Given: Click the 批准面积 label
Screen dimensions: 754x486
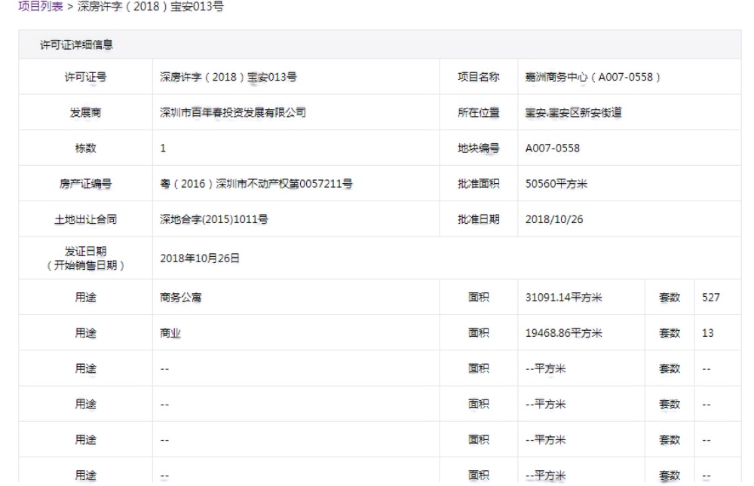Looking at the screenshot, I should 479,184.
